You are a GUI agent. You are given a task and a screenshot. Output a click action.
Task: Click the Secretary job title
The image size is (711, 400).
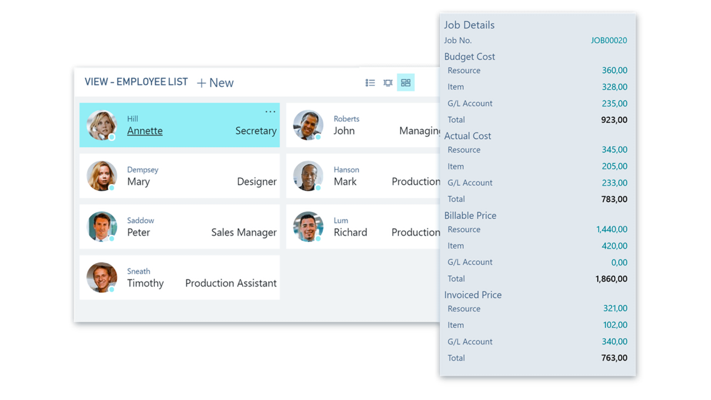coord(256,131)
